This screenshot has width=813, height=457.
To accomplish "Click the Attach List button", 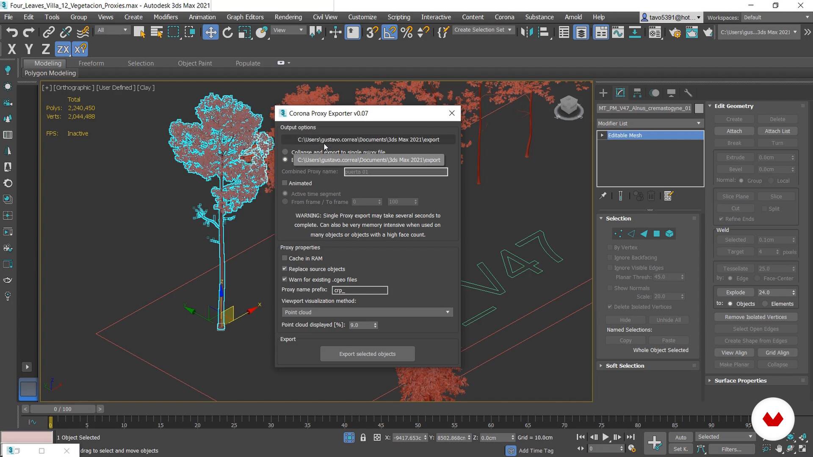I will pyautogui.click(x=777, y=131).
